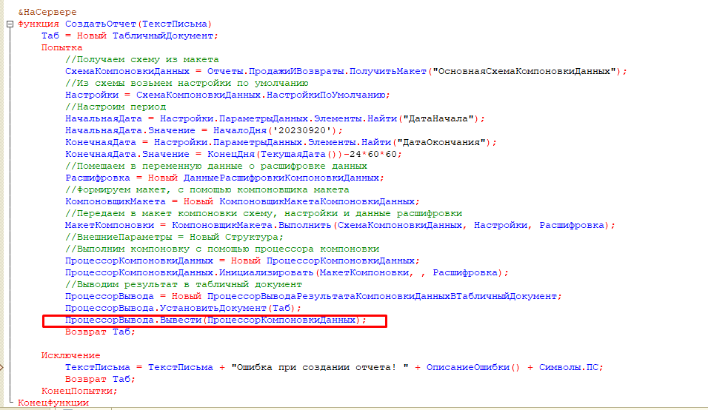The width and height of the screenshot is (708, 410).
Task: Click the КонецФункции keyword
Action: pos(53,403)
